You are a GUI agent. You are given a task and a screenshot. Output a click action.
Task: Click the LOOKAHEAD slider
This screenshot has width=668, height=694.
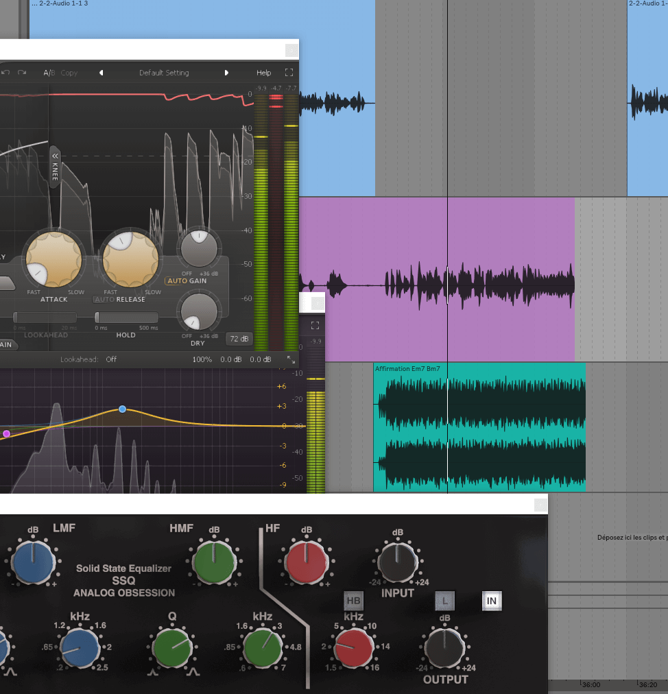45,317
